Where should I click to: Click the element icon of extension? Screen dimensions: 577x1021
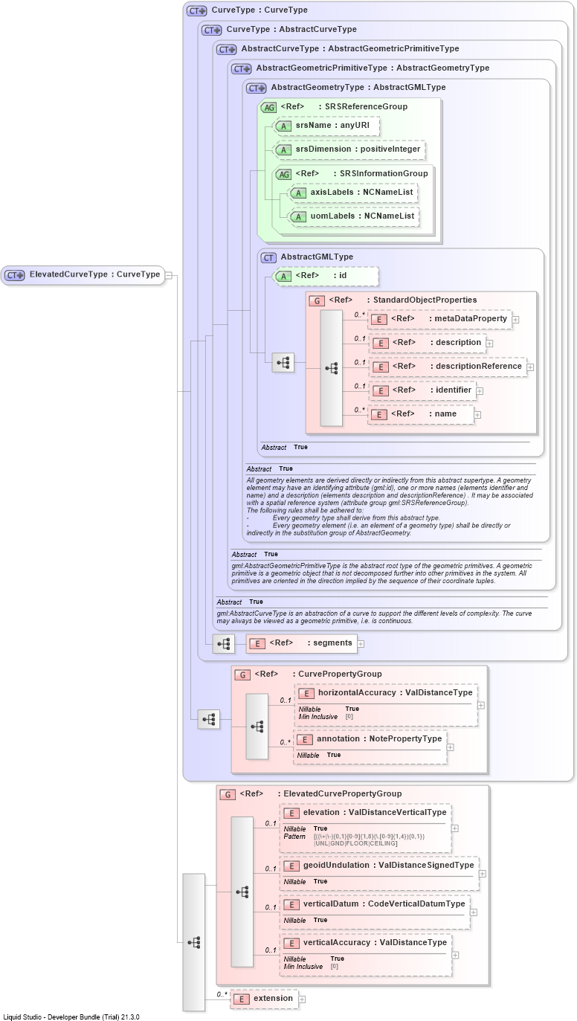[242, 999]
